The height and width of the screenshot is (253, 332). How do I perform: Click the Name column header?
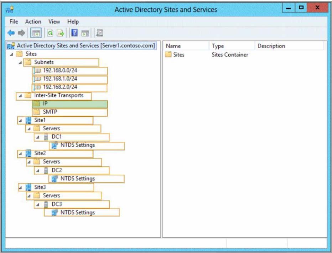[x=173, y=46]
